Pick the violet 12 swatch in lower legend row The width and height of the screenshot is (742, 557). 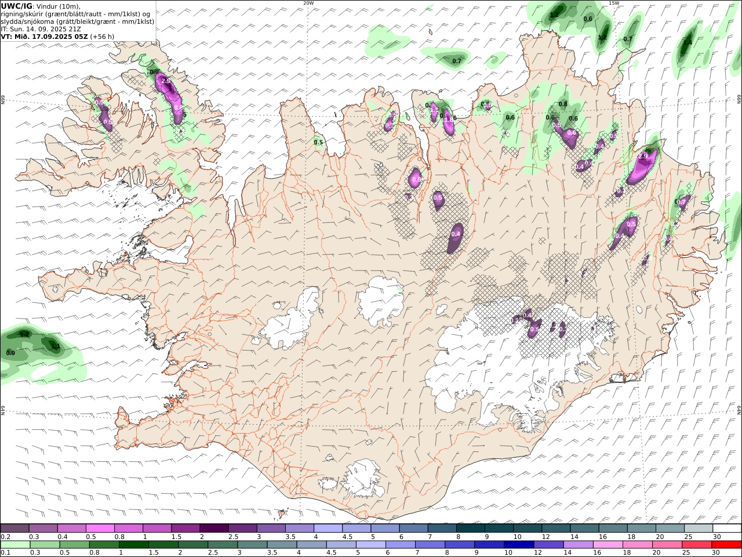click(x=548, y=545)
